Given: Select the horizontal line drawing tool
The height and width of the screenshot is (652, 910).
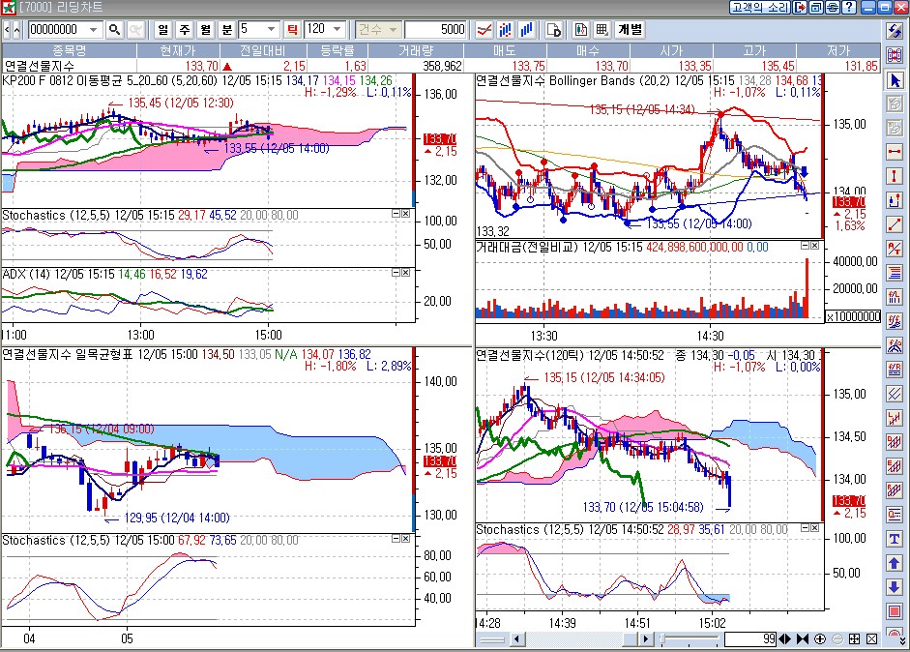Looking at the screenshot, I should (895, 152).
